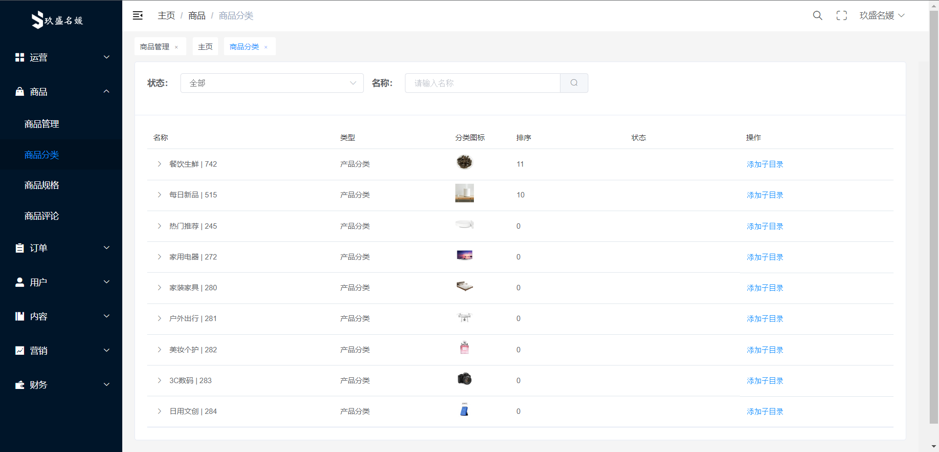
Task: Click the 玖盛名媛 logo in sidebar
Action: click(x=57, y=20)
